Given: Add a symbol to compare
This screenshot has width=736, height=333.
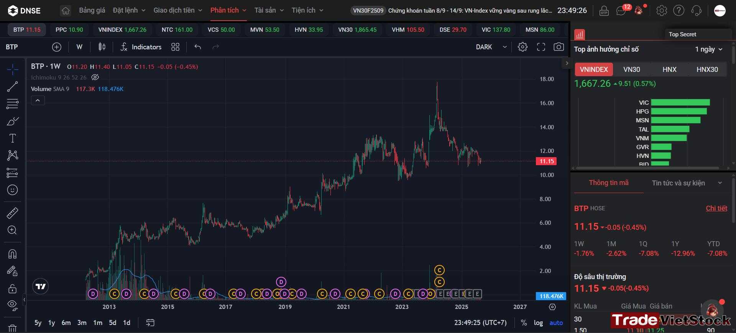Looking at the screenshot, I should pos(57,47).
